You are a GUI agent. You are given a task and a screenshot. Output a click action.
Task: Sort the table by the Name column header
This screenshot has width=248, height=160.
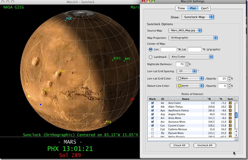185,99
